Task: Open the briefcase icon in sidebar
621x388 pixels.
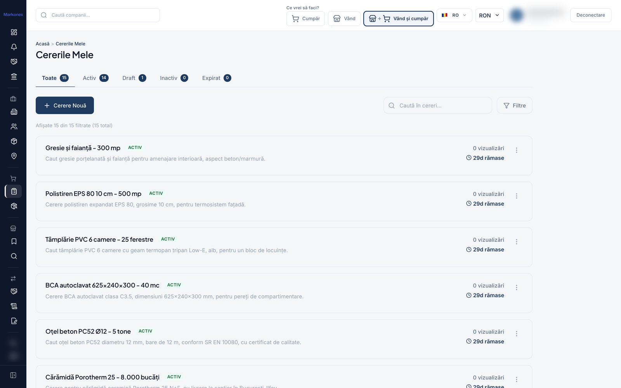Action: pos(13,99)
